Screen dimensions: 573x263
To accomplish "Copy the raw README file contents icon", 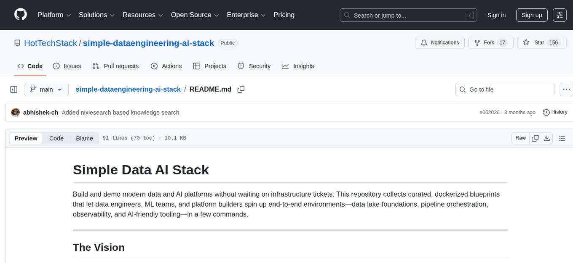I will pos(535,138).
